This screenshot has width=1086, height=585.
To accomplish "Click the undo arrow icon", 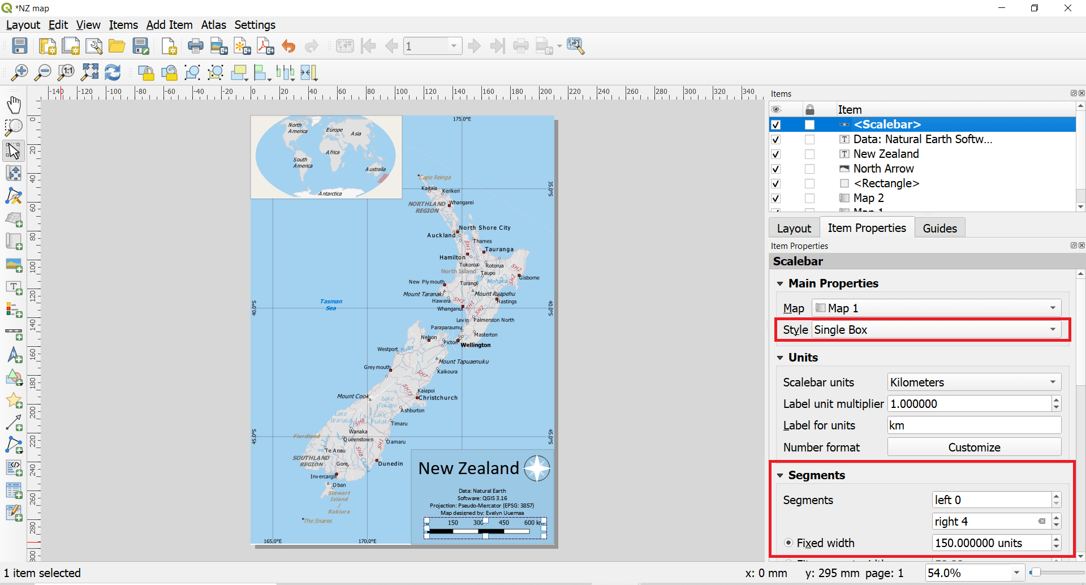I will pos(288,46).
